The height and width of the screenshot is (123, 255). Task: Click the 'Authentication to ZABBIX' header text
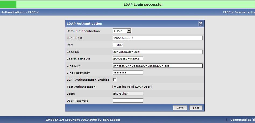(x=20, y=12)
